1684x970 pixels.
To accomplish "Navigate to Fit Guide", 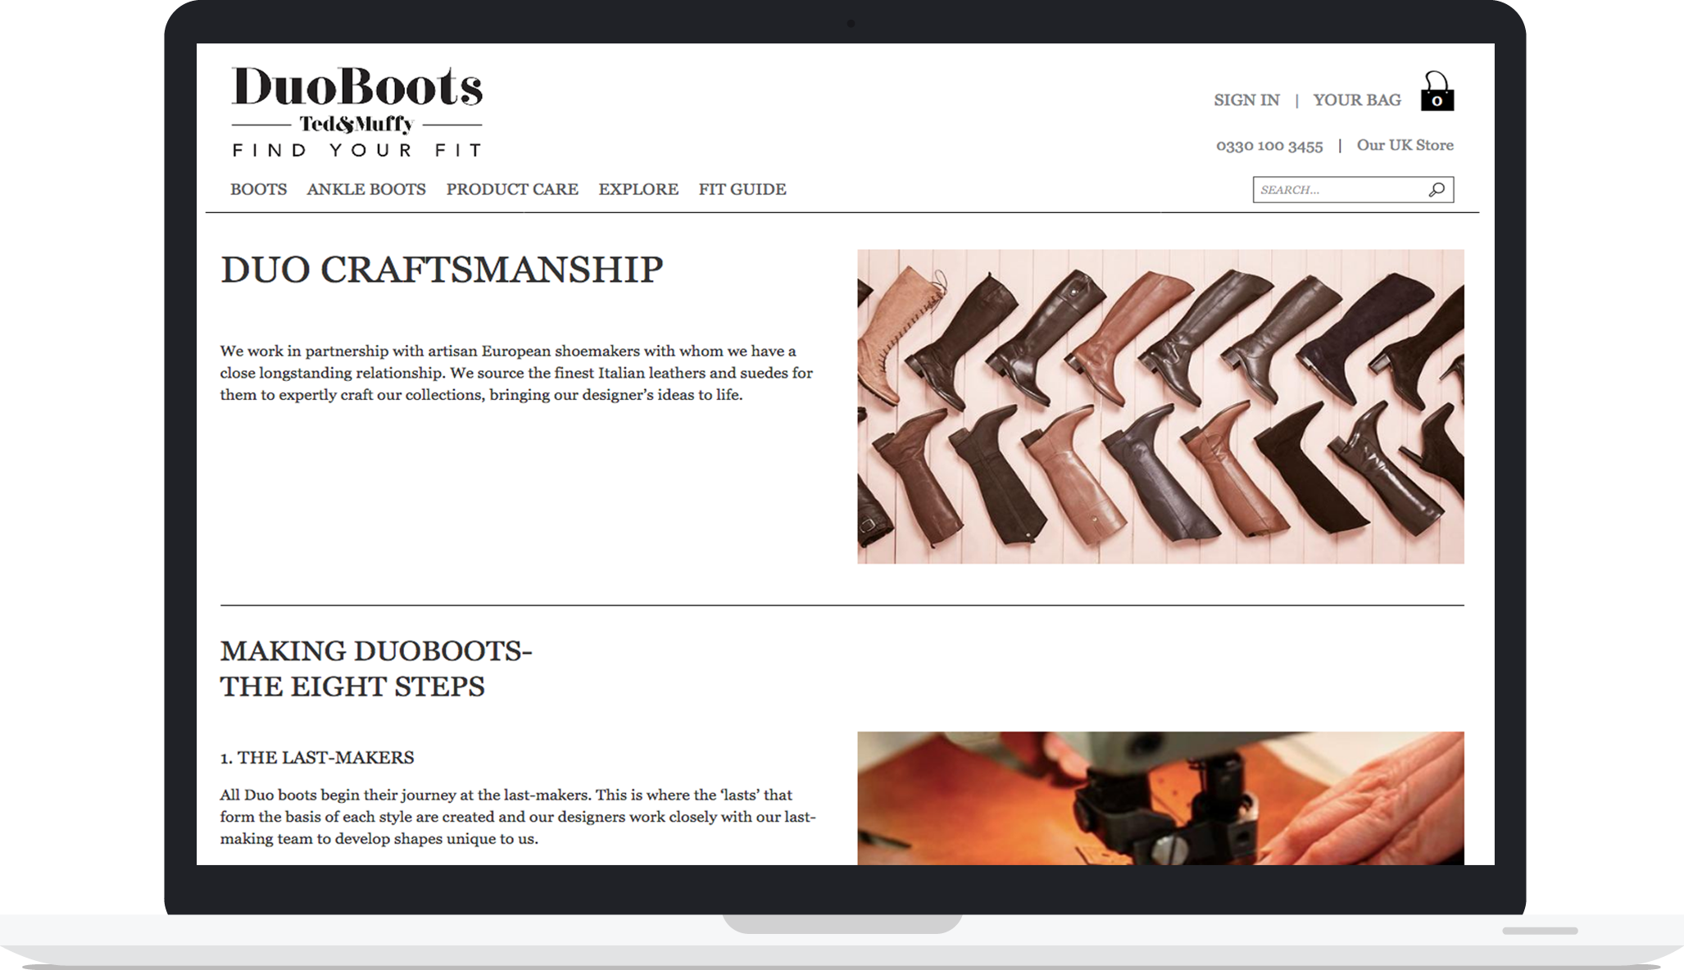I will [x=742, y=189].
